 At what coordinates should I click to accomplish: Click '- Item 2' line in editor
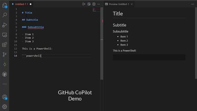click(28, 38)
